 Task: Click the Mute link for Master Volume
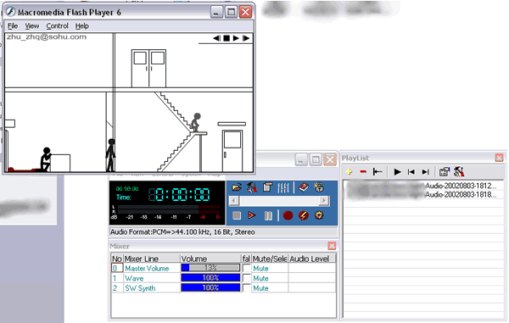[260, 269]
